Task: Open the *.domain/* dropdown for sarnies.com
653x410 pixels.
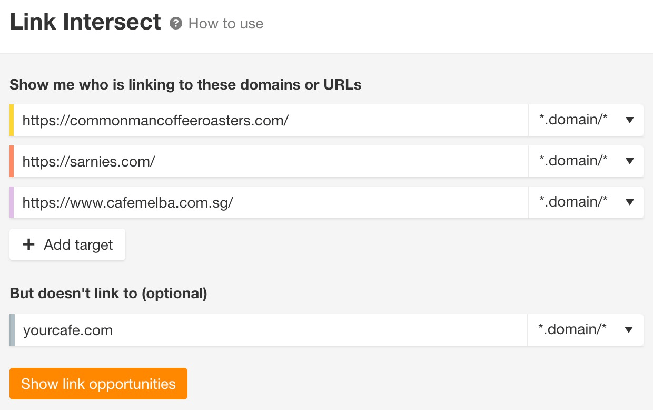Action: (585, 161)
